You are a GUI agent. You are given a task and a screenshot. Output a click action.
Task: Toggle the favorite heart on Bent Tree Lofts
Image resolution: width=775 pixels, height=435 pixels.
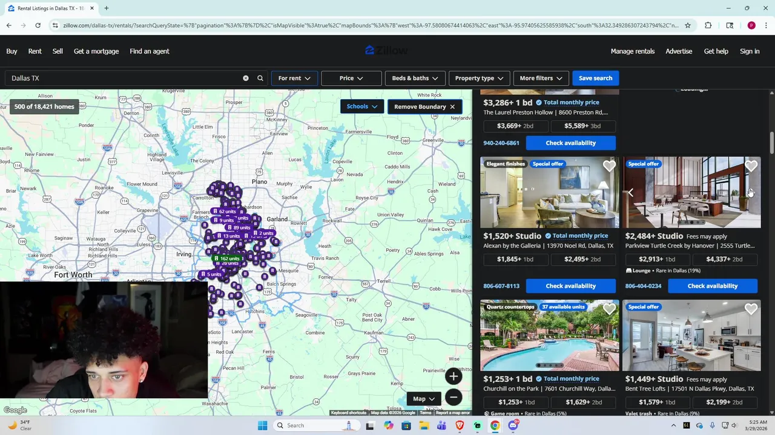click(751, 309)
